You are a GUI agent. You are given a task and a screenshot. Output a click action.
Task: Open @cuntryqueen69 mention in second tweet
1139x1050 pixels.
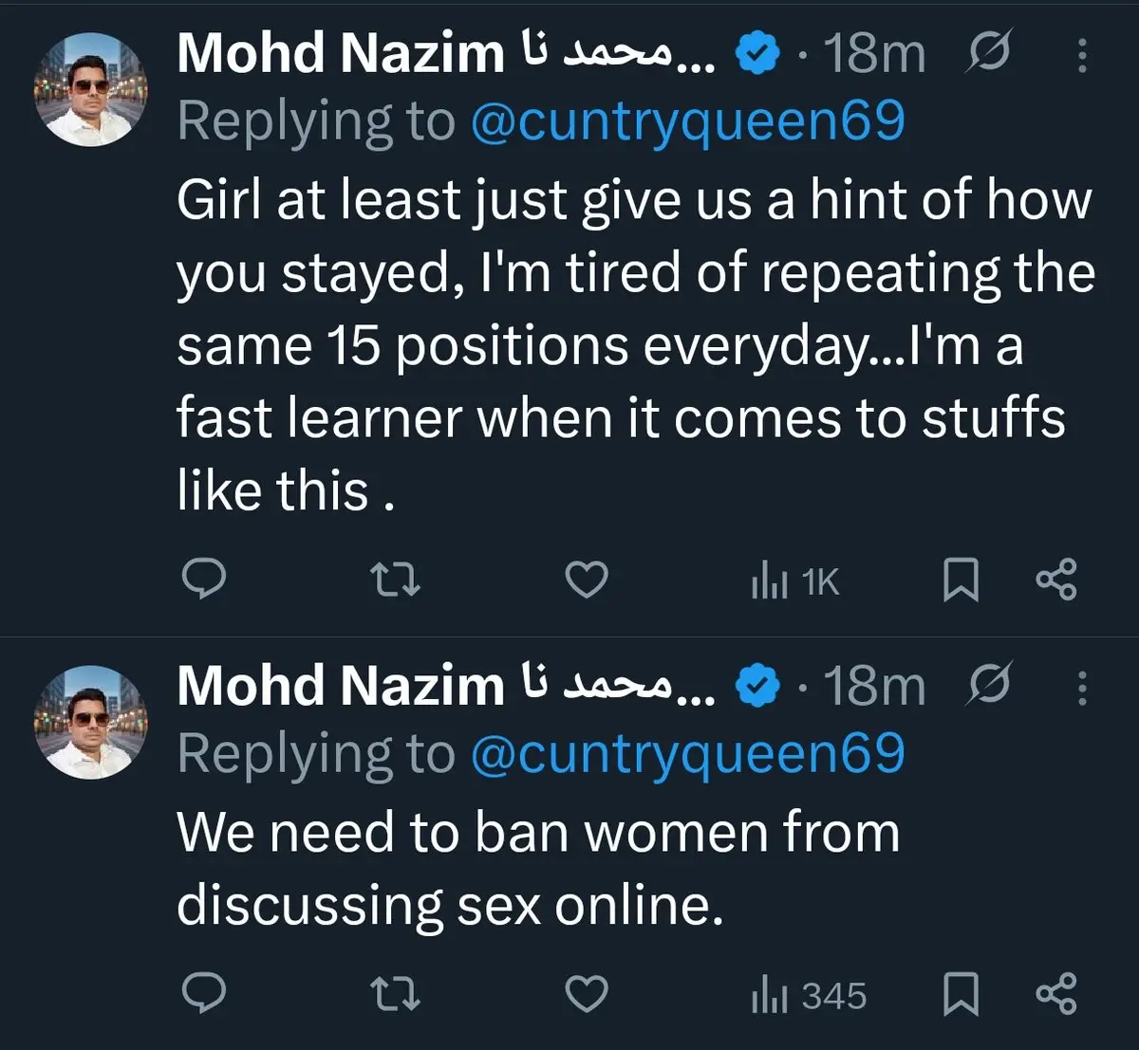pos(687,754)
